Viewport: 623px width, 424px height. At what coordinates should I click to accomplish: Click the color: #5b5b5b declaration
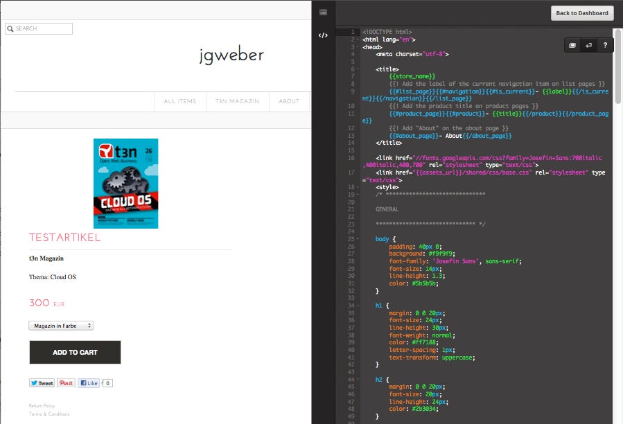point(414,283)
